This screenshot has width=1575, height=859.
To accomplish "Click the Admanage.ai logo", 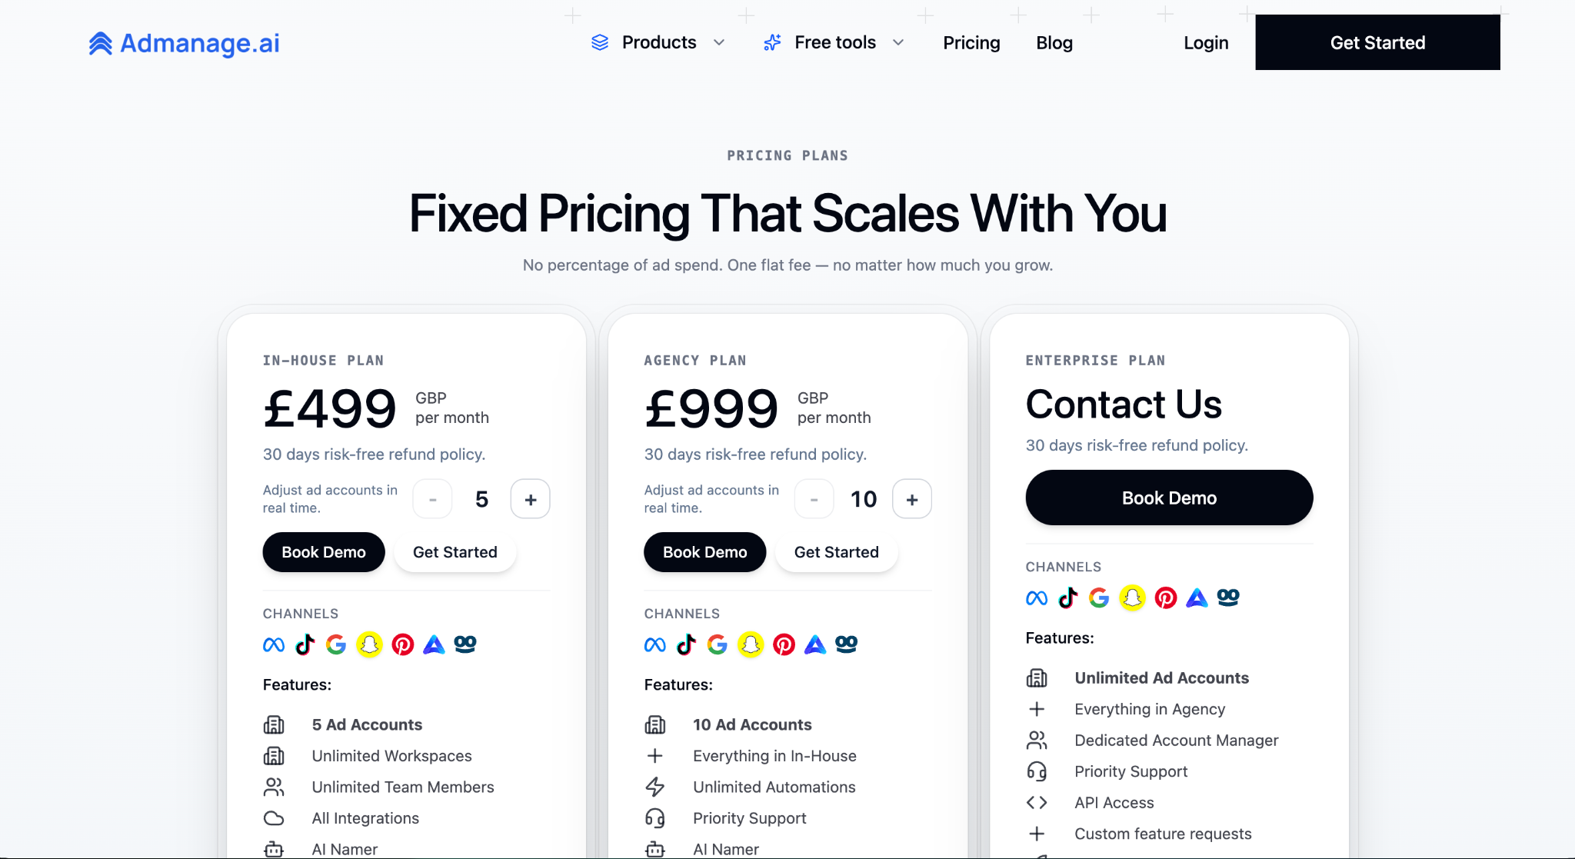I will pos(183,43).
